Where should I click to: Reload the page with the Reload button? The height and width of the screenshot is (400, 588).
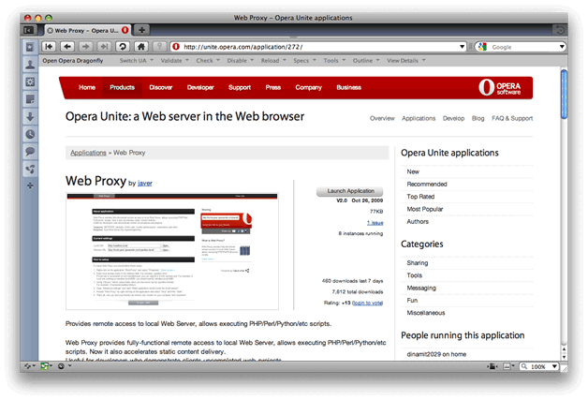(x=123, y=47)
